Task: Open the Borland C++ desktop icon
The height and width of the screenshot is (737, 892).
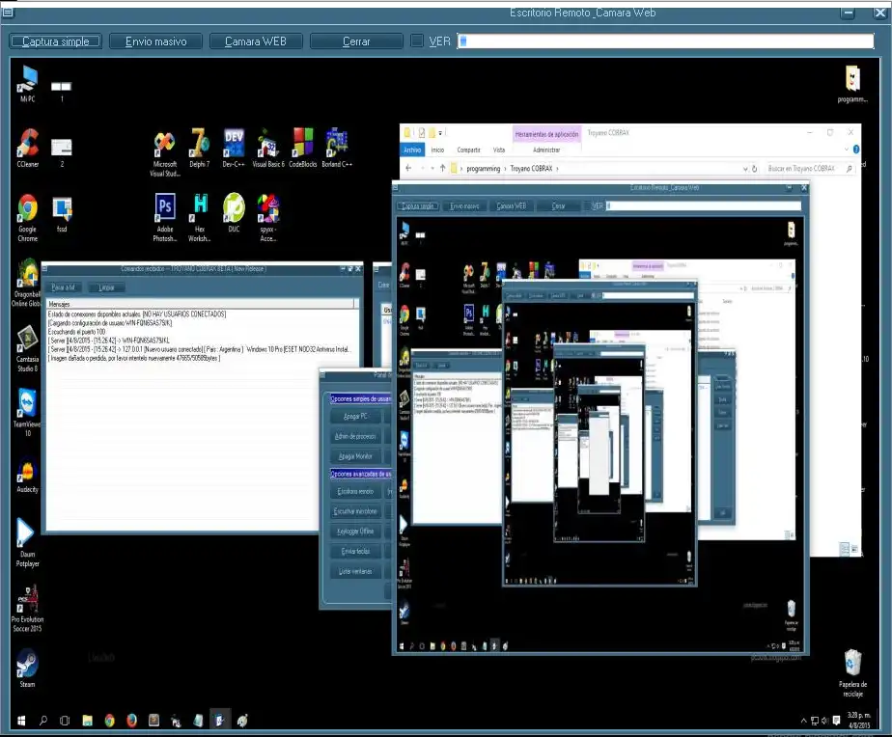Action: coord(337,148)
